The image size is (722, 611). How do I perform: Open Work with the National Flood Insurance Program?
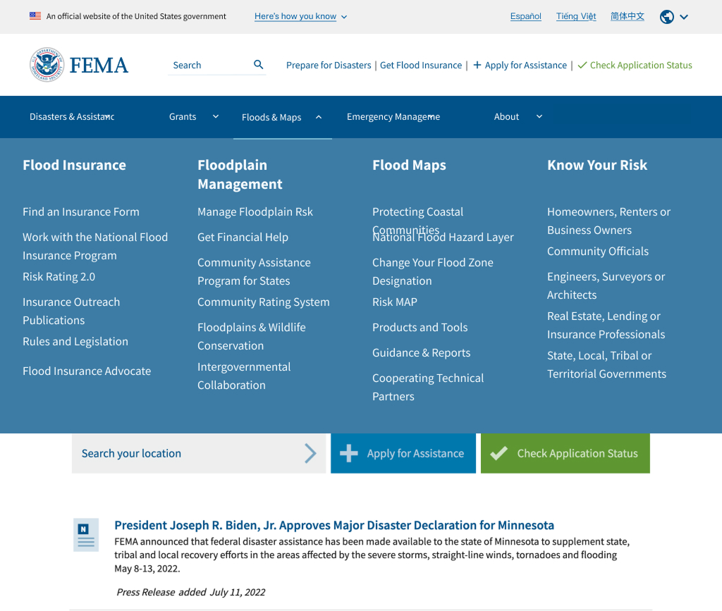95,246
